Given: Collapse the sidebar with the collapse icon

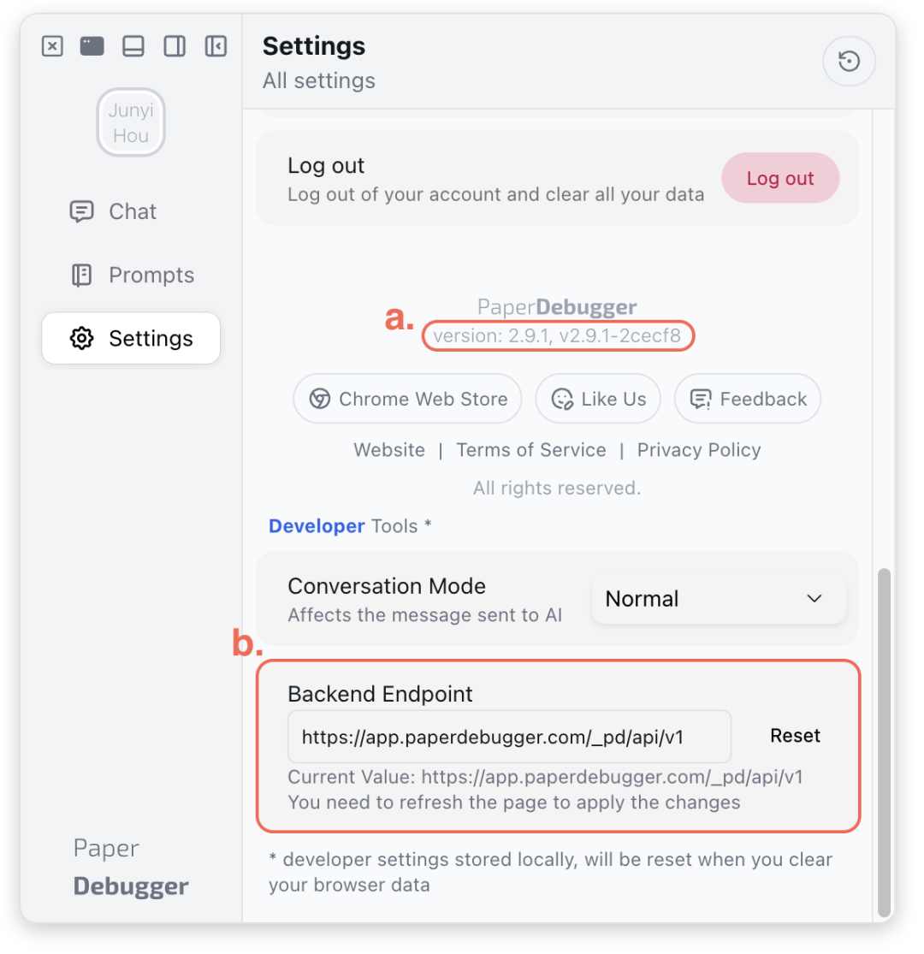Looking at the screenshot, I should click(x=216, y=46).
